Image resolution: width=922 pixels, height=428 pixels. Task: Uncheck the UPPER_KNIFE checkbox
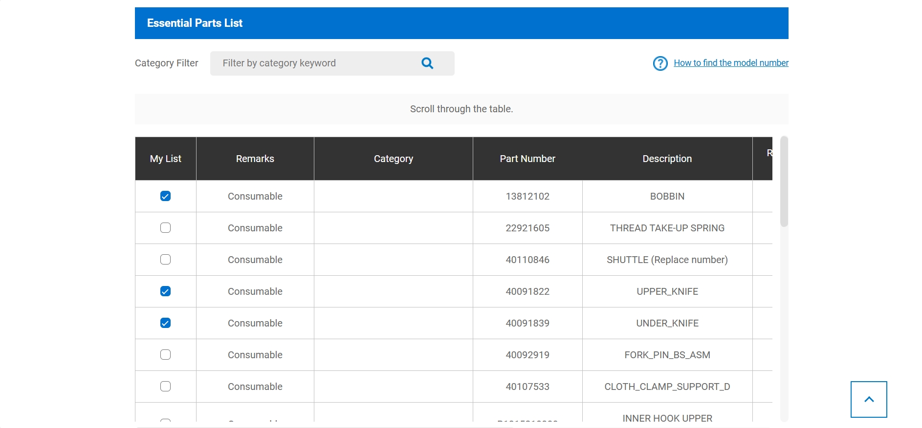click(166, 291)
